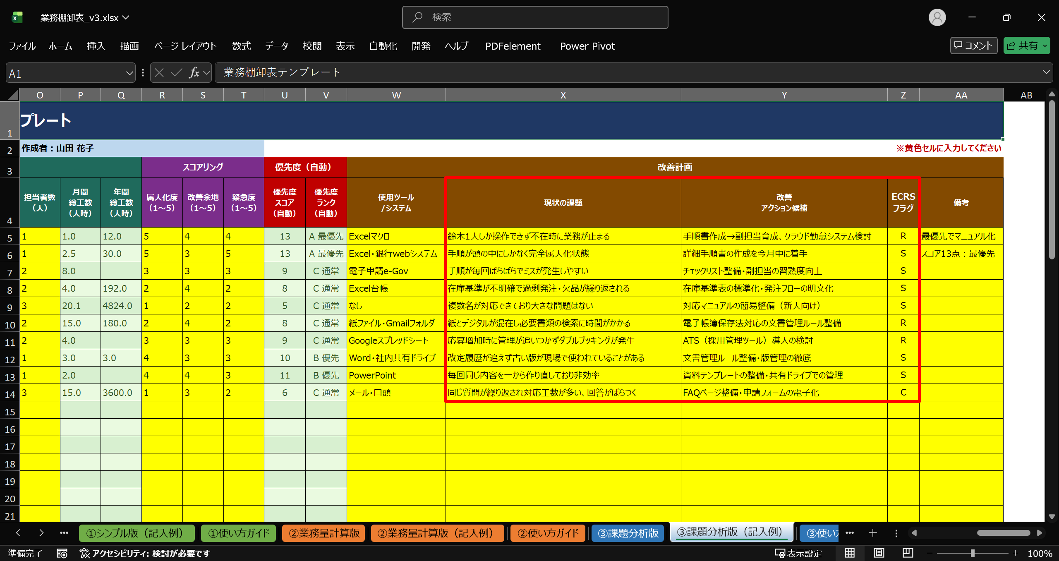This screenshot has width=1059, height=561.
Task: Switch to Page Layout view
Action: 879,553
